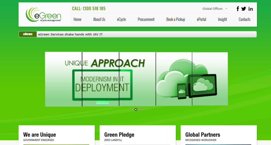Select the third slider dot
The width and height of the screenshot is (271, 145).
(140, 109)
